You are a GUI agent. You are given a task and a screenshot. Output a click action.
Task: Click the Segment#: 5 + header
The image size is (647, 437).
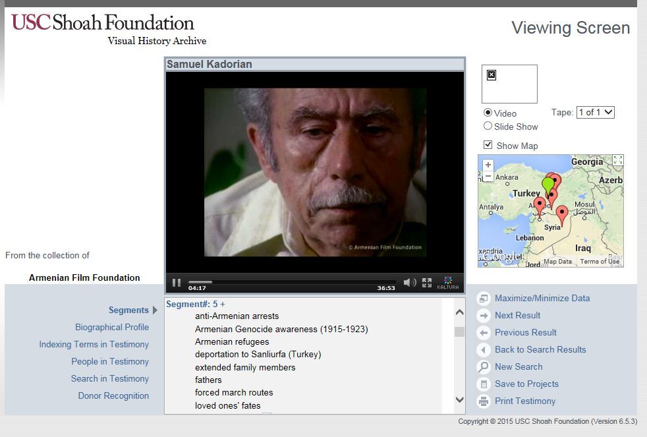pos(195,304)
